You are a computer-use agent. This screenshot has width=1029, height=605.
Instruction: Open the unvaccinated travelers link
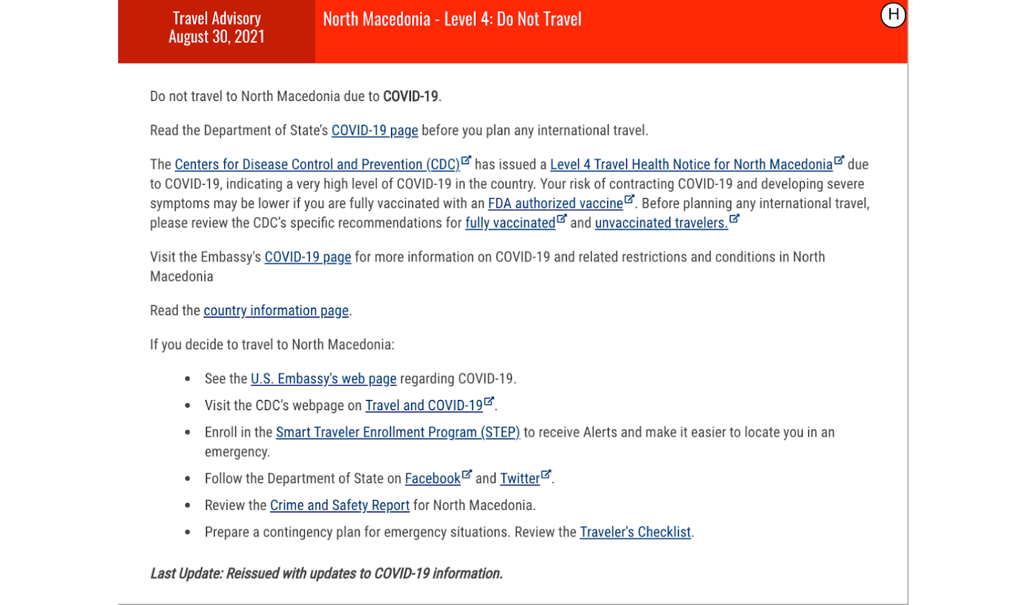(661, 223)
